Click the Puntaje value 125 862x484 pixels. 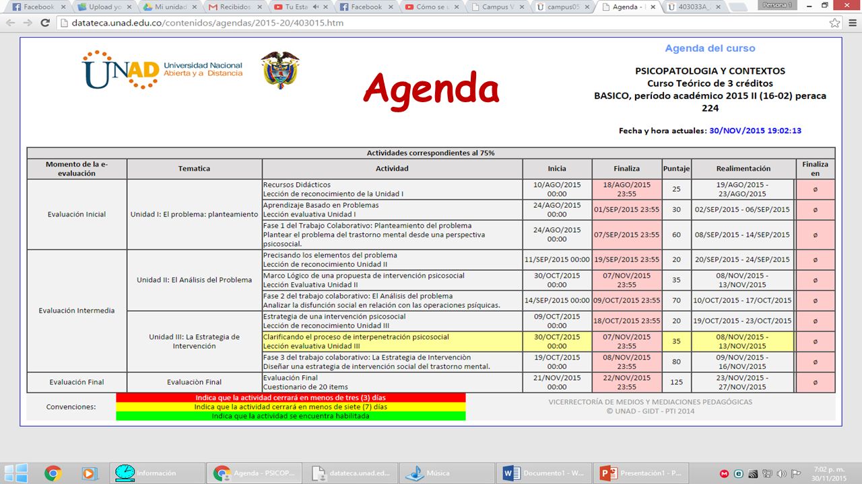tap(676, 382)
